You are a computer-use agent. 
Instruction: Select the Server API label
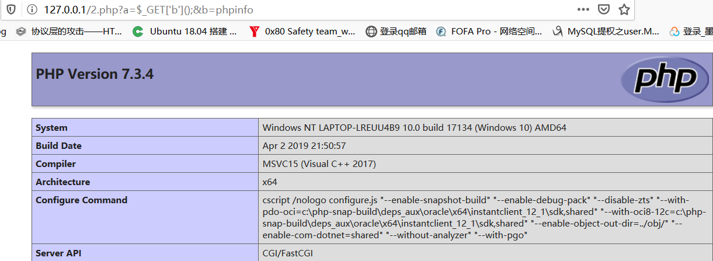point(58,253)
